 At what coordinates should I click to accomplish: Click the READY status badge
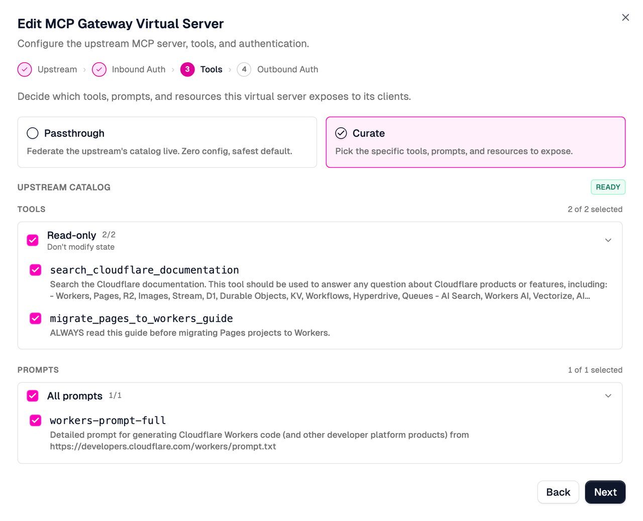pyautogui.click(x=608, y=187)
